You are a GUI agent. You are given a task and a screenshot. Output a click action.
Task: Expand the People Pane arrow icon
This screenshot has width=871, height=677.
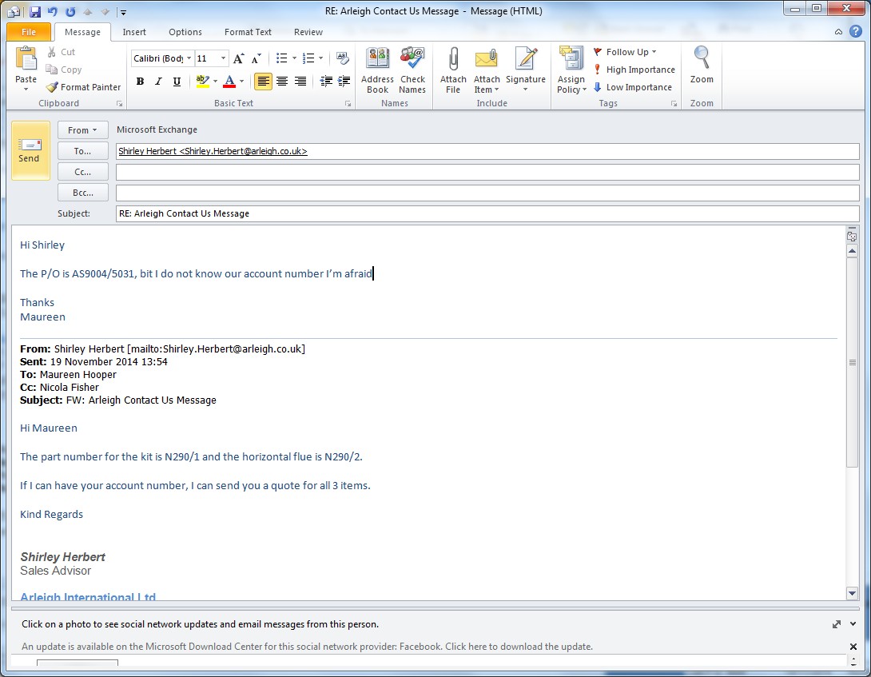tap(837, 624)
